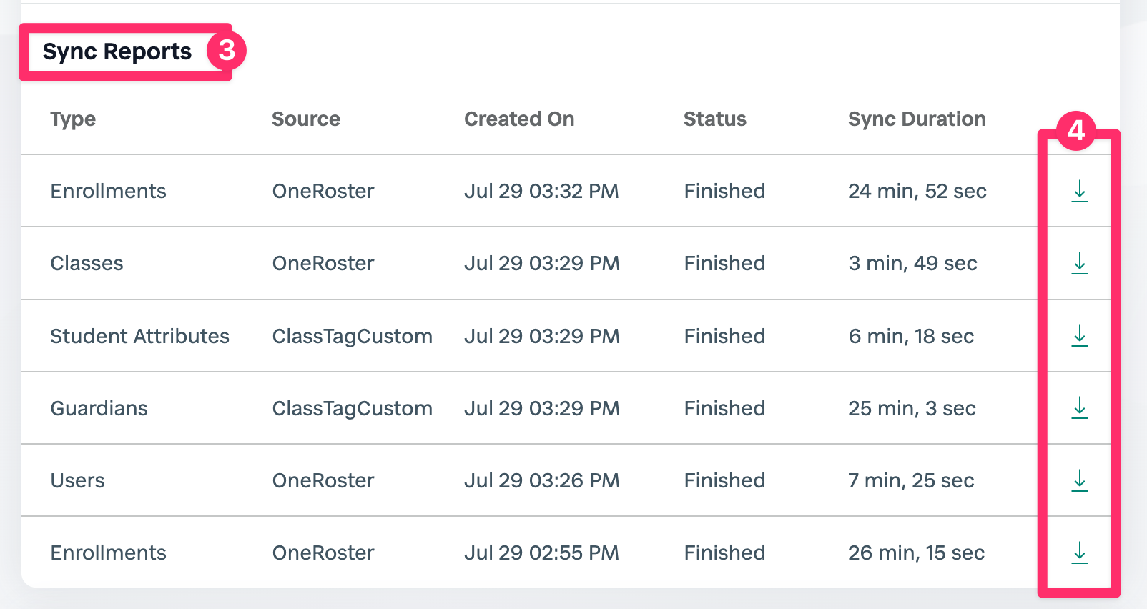Viewport: 1147px width, 609px height.
Task: Download the Classes sync report
Action: [x=1079, y=263]
